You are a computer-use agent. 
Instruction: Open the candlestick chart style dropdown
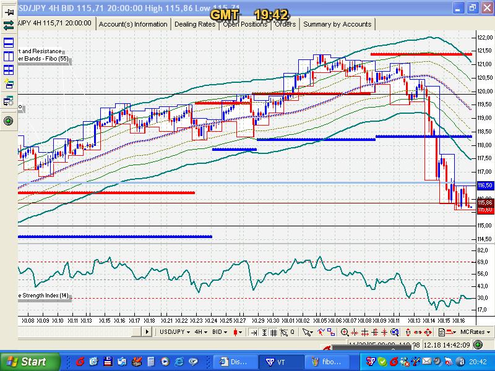pos(238,332)
